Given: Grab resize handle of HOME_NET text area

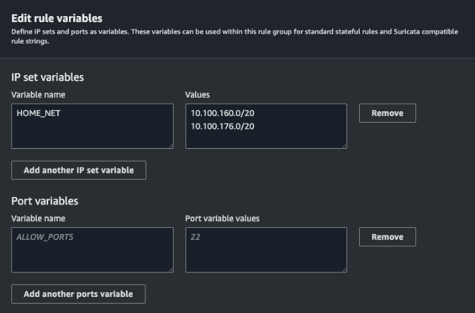Looking at the screenshot, I should (171, 145).
